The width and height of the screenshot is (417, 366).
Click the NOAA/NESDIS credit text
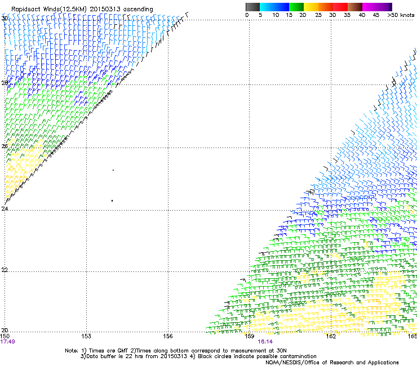click(x=332, y=362)
